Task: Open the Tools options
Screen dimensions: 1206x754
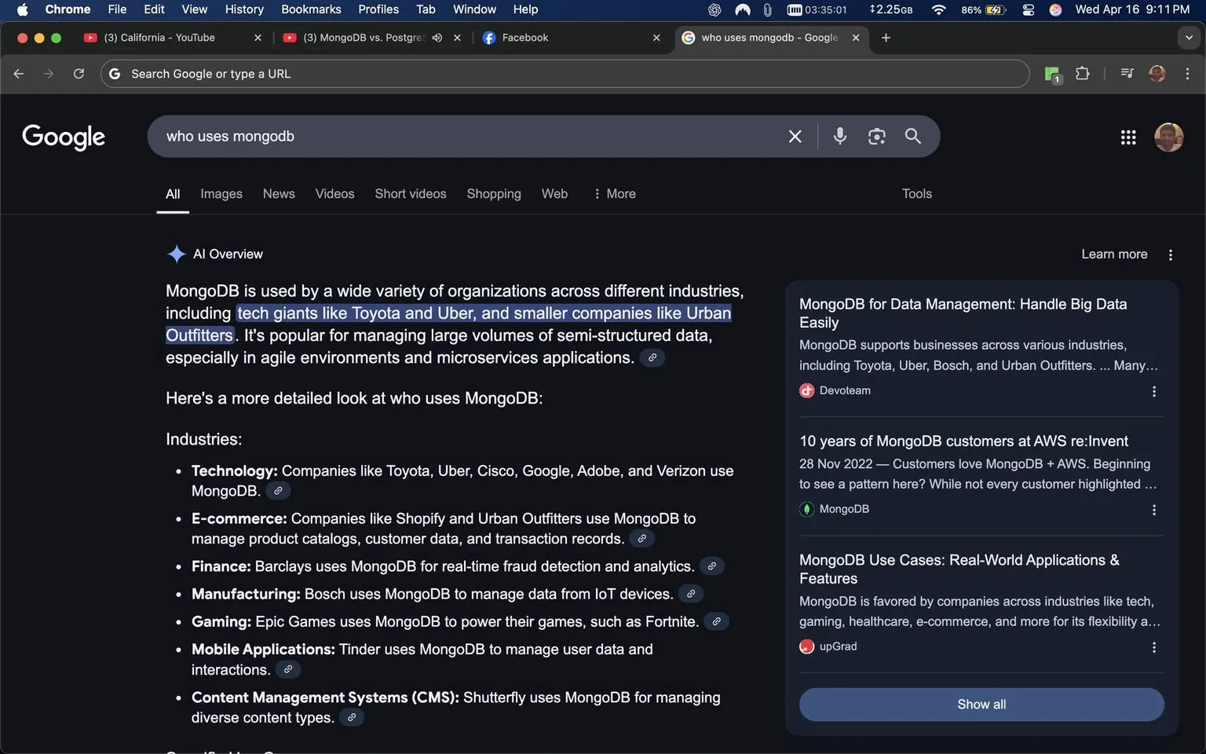Action: [916, 194]
